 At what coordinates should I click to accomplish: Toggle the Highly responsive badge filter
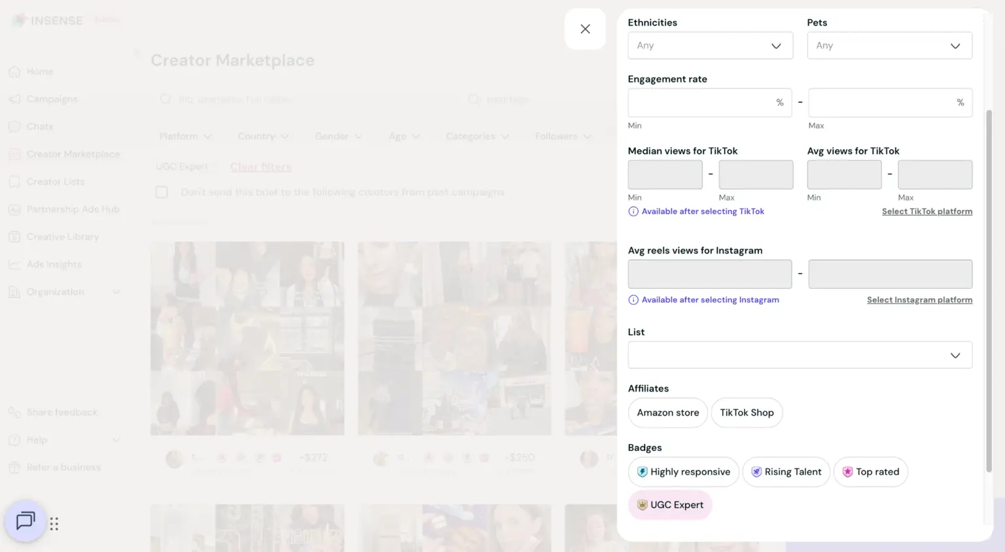pos(683,472)
